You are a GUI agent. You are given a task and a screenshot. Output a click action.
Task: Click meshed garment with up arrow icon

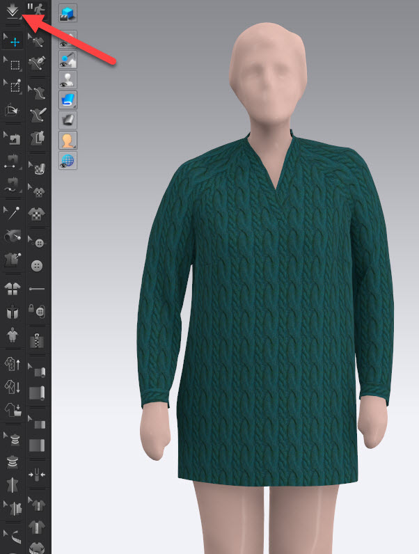coord(13,363)
